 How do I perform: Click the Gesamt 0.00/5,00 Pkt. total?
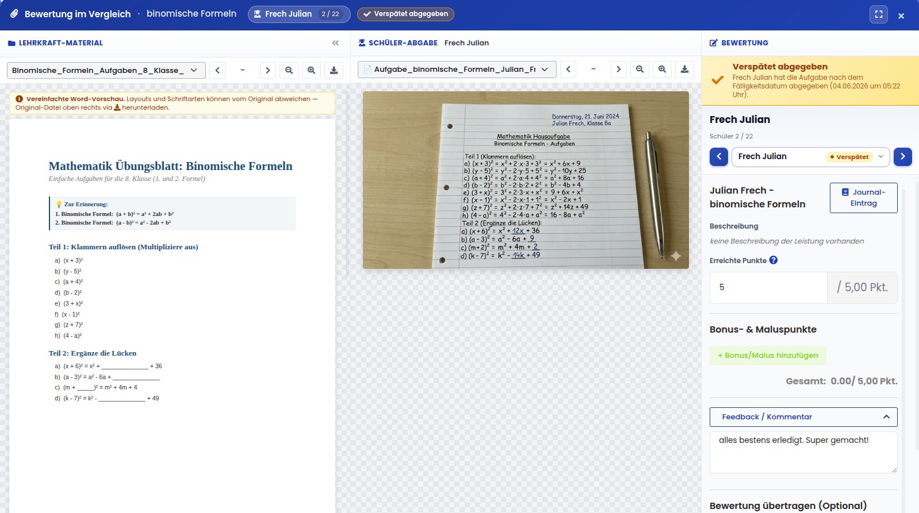click(841, 381)
